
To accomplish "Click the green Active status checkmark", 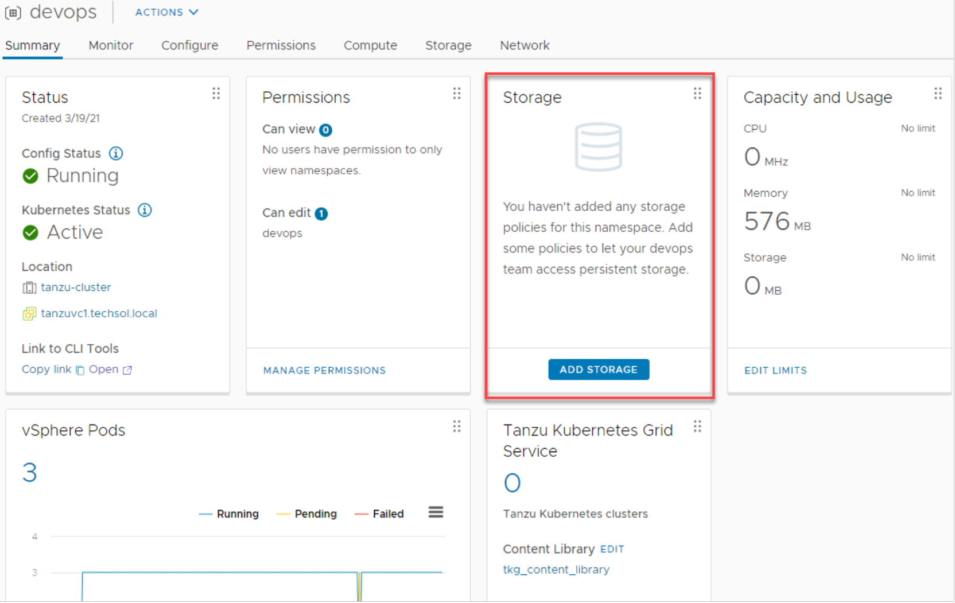I will pyautogui.click(x=30, y=232).
